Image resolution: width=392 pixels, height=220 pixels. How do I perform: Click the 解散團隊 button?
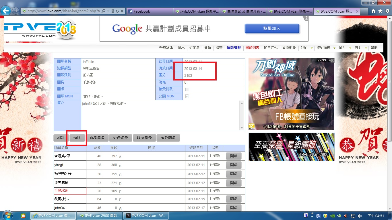tap(168, 138)
